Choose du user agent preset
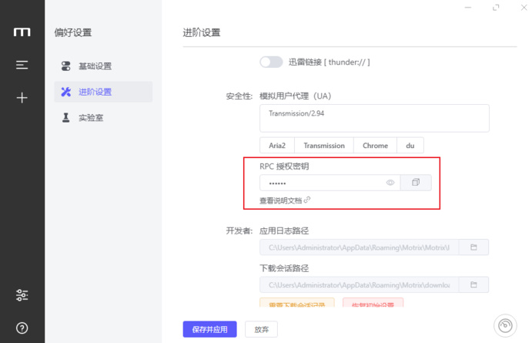Viewport: 532px width, 343px height. click(x=410, y=146)
